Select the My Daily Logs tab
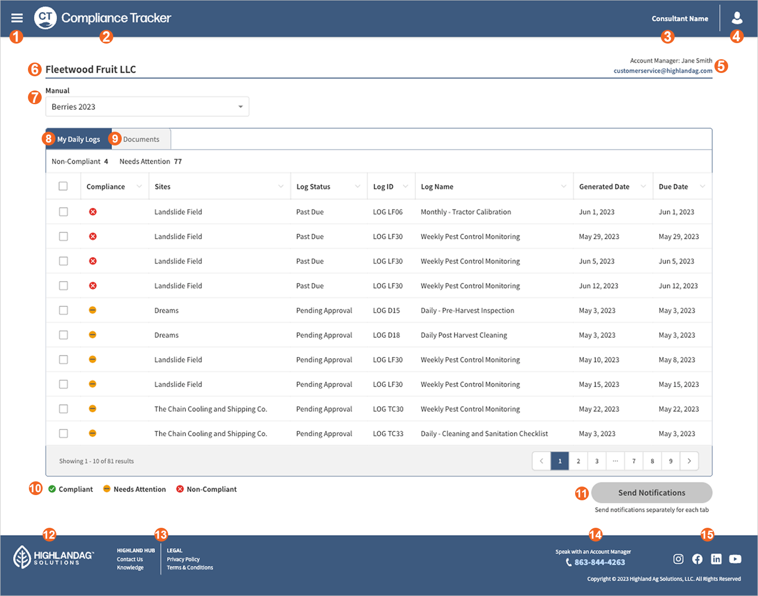This screenshot has height=596, width=758. tap(78, 139)
